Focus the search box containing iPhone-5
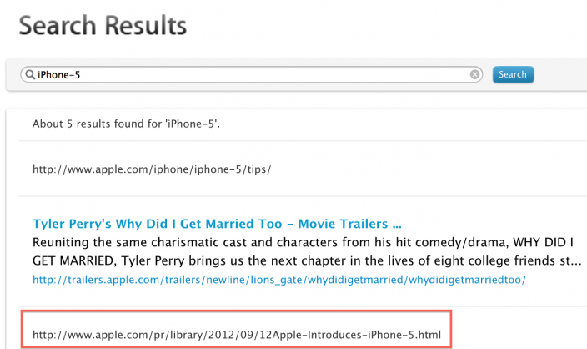 click(x=250, y=74)
